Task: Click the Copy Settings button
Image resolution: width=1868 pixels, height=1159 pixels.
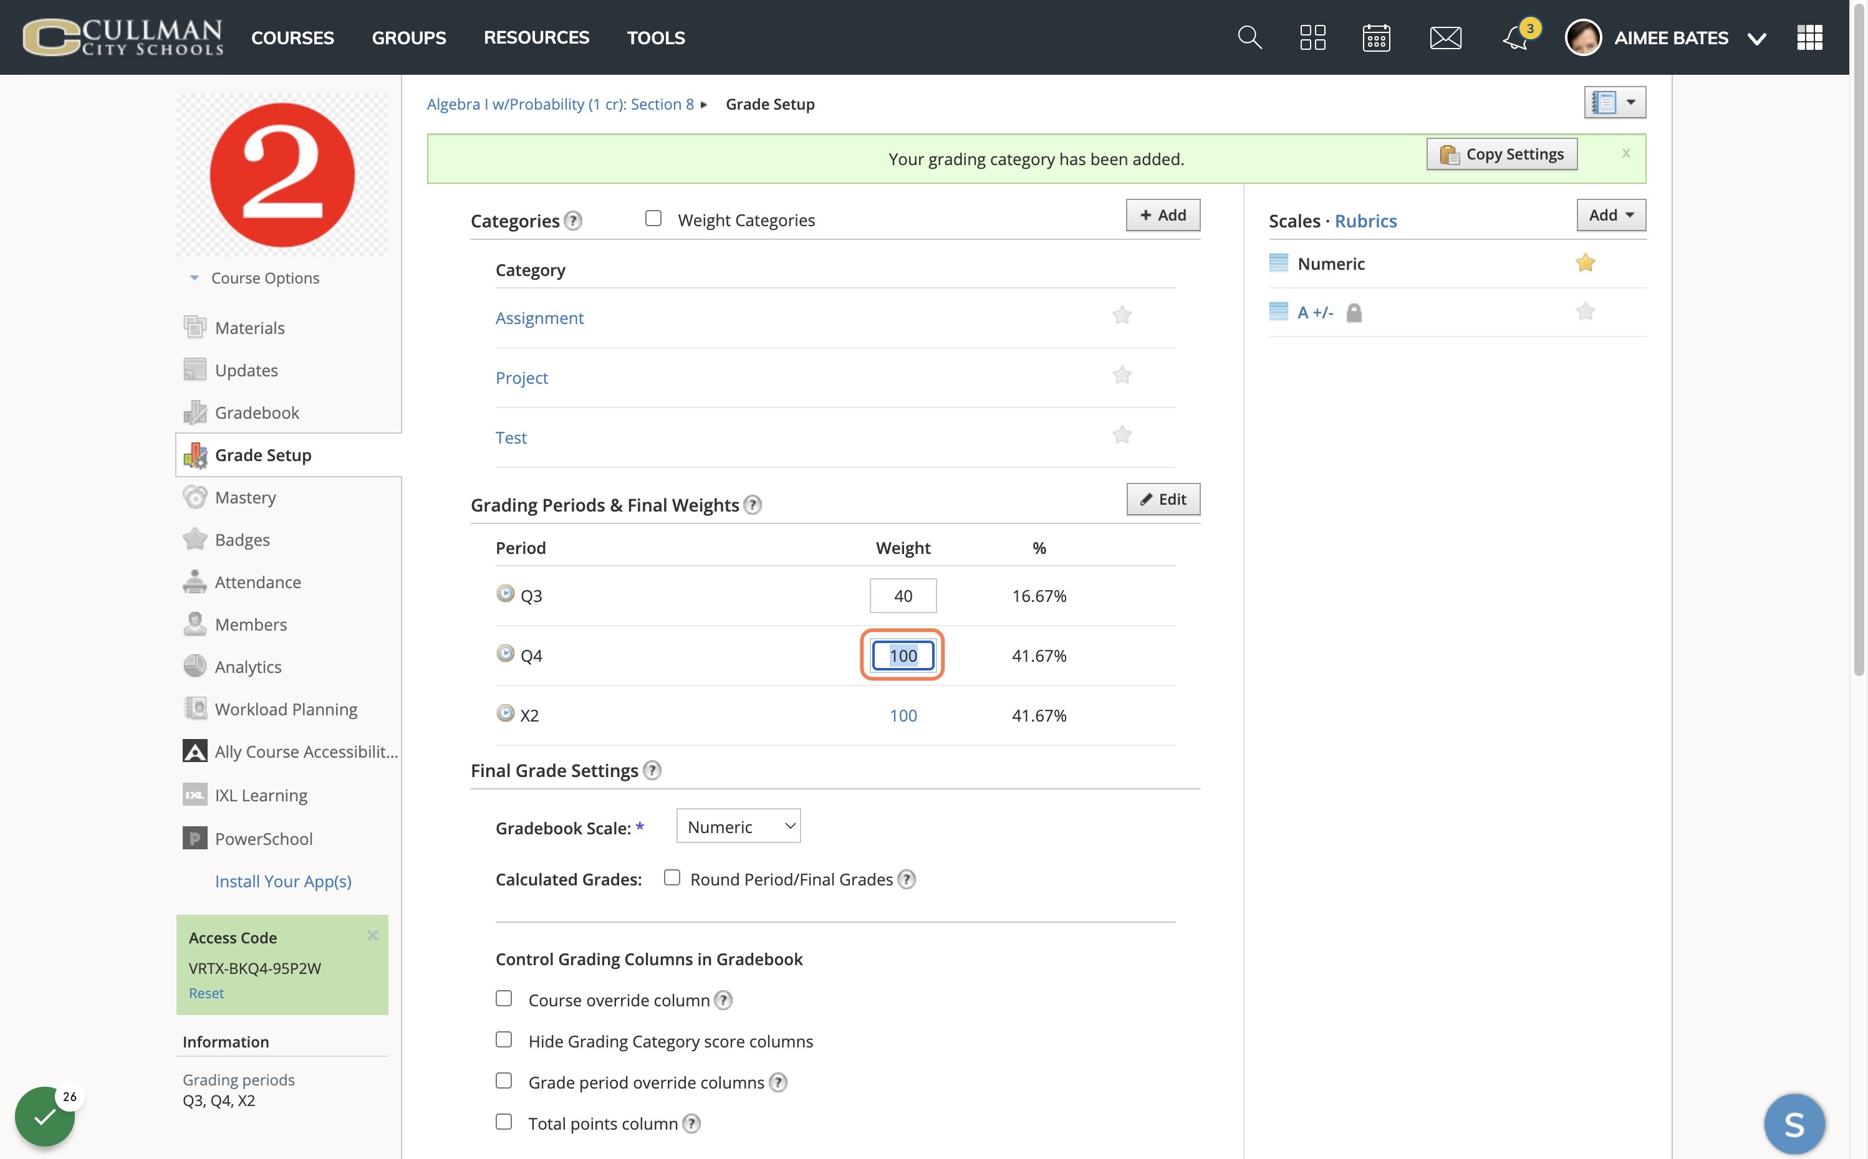Action: pos(1501,154)
